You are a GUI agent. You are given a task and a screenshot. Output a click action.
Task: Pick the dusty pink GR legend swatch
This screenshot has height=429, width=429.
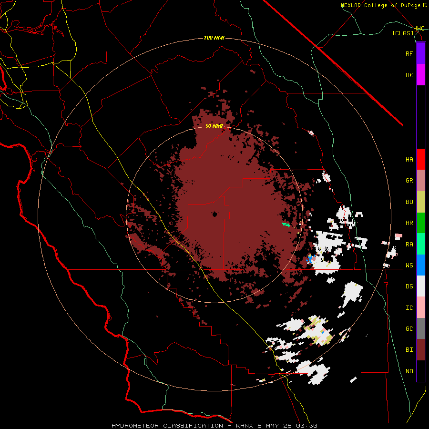coord(421,181)
